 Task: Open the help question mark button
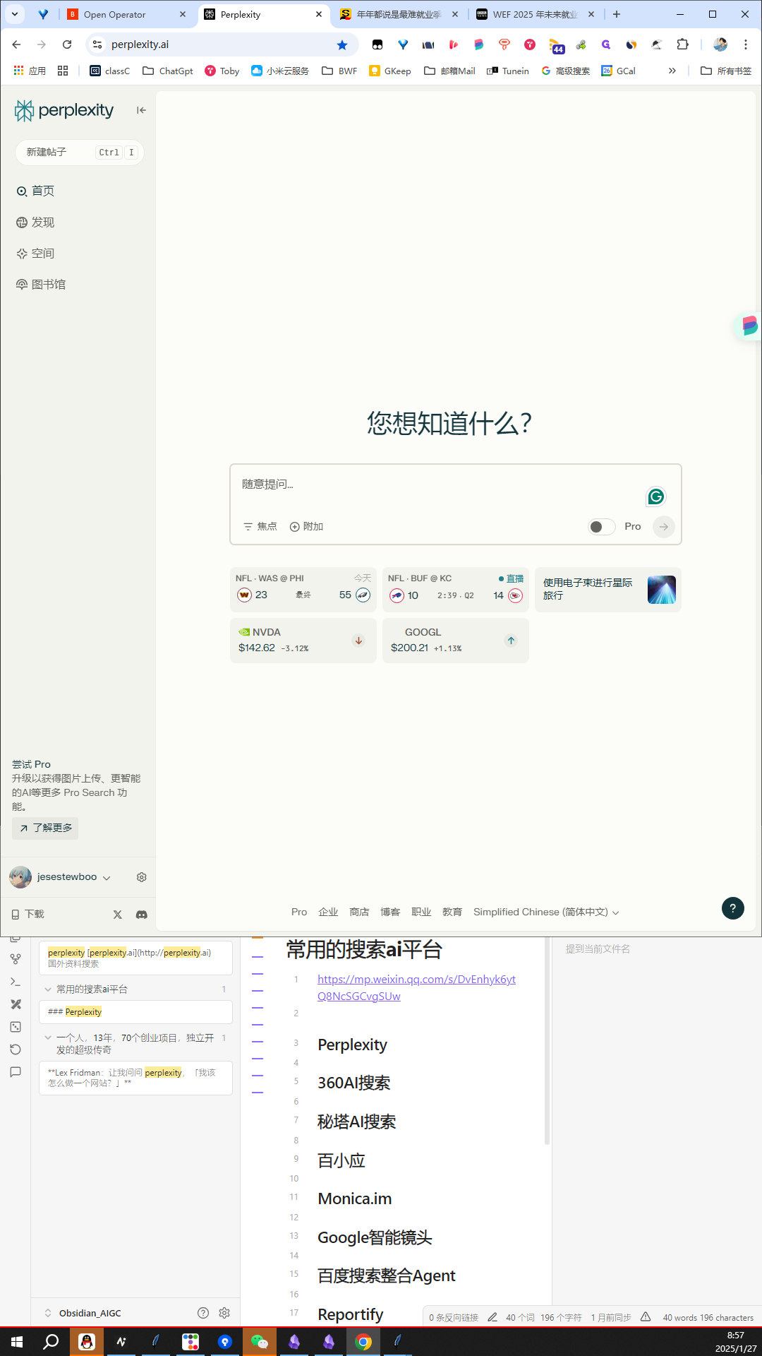pos(732,908)
